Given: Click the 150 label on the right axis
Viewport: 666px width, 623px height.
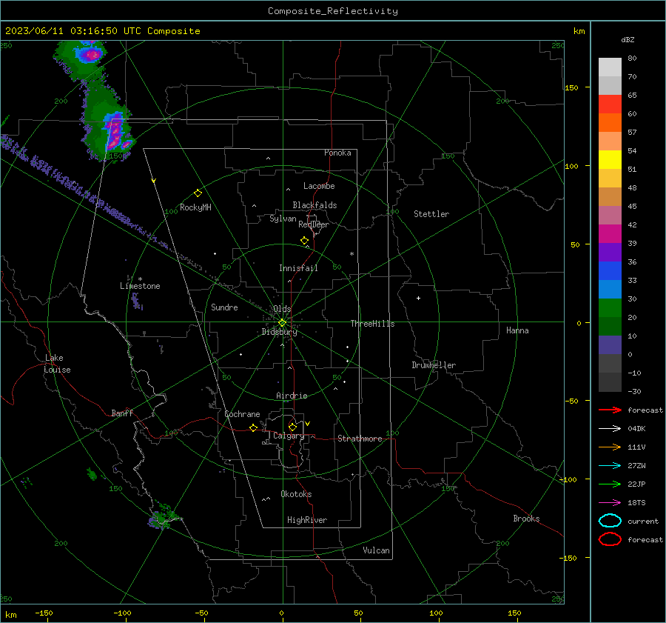Looking at the screenshot, I should (x=572, y=87).
